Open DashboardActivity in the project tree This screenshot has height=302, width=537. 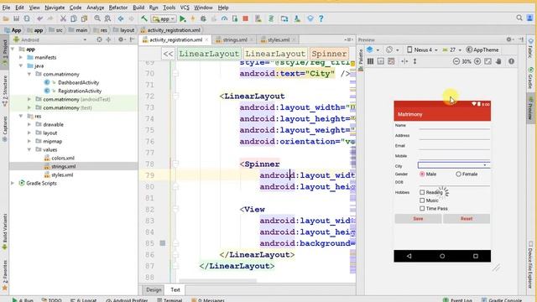(x=78, y=82)
